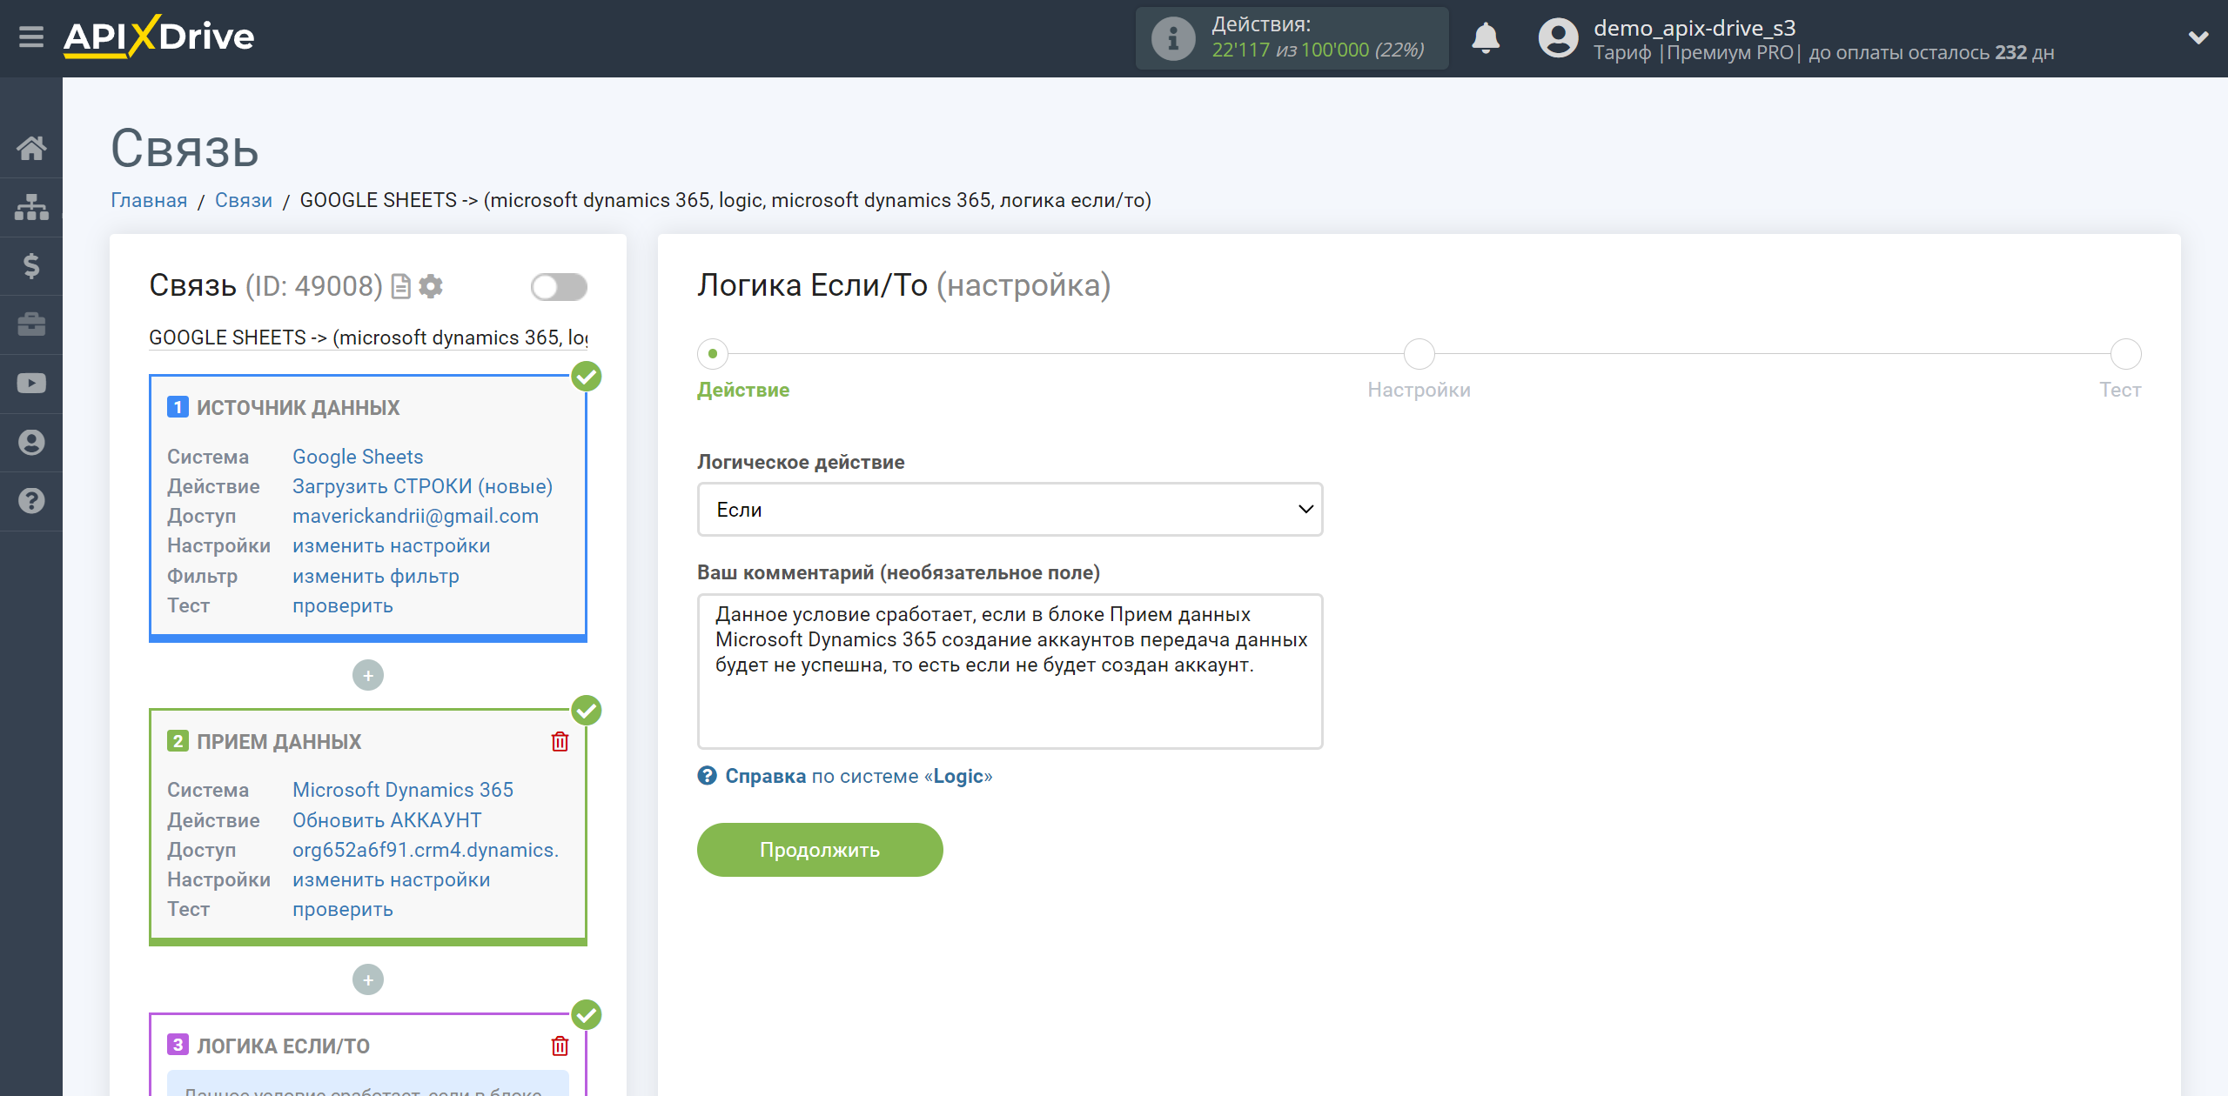Go to Home in the sidebar
This screenshot has width=2228, height=1096.
pyautogui.click(x=31, y=149)
